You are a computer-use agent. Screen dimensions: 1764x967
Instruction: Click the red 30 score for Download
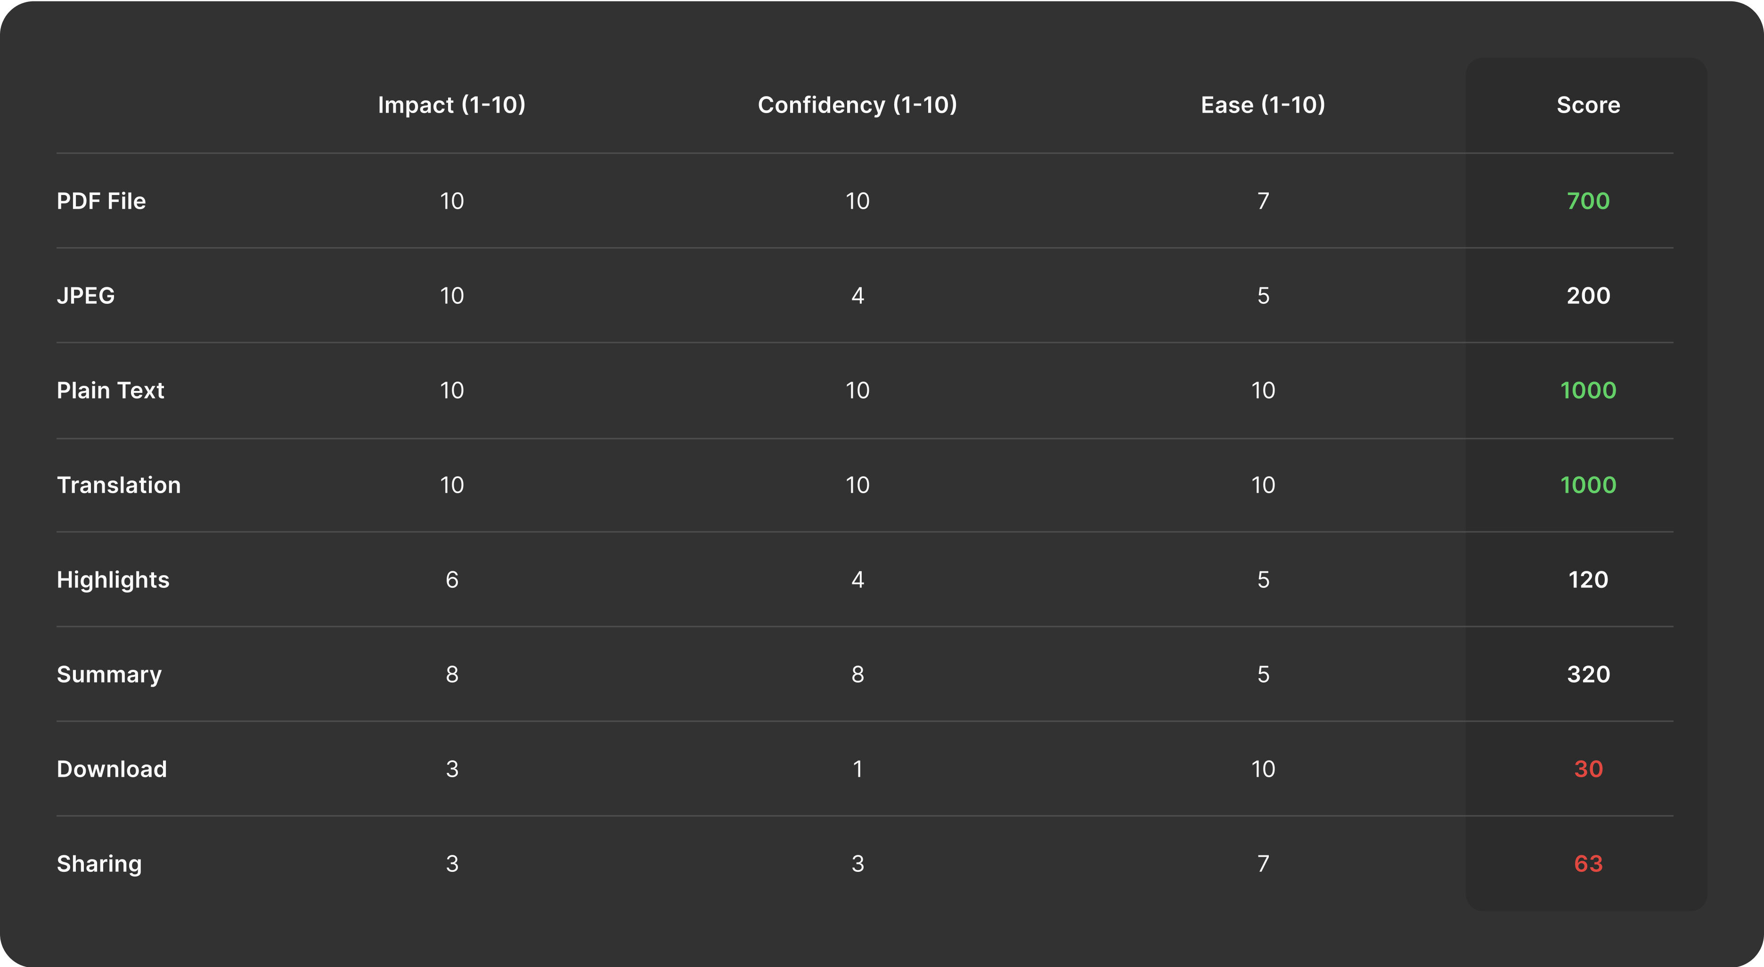1588,769
